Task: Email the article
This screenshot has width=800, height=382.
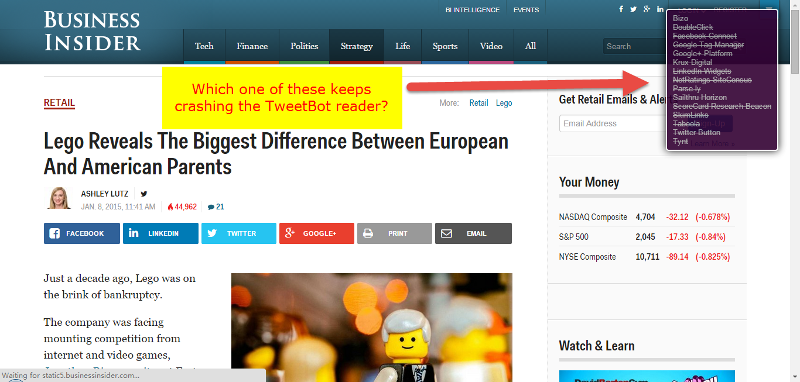Action: pyautogui.click(x=473, y=233)
